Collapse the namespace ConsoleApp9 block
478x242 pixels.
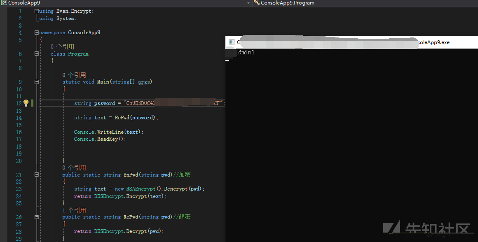(37, 32)
